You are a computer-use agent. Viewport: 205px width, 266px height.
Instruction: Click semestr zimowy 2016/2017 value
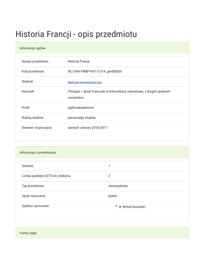coord(88,128)
